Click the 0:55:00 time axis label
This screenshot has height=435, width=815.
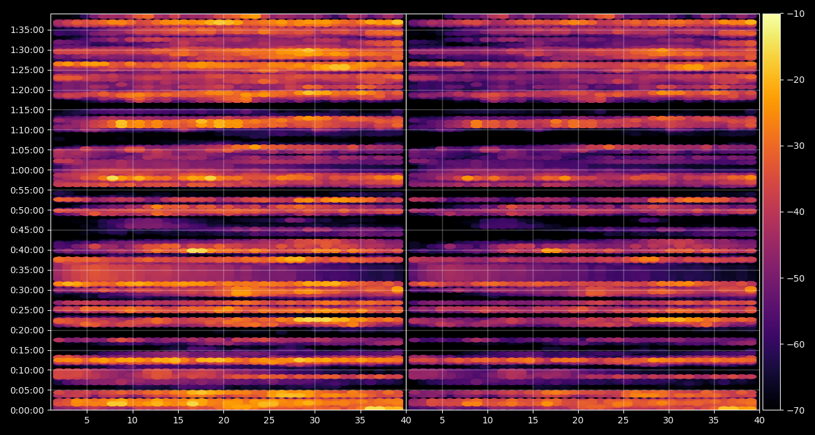click(27, 190)
